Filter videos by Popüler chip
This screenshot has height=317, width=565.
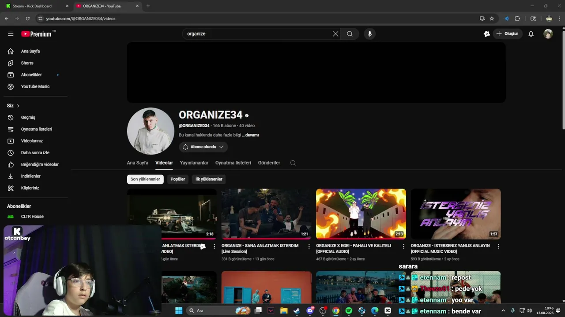point(178,179)
